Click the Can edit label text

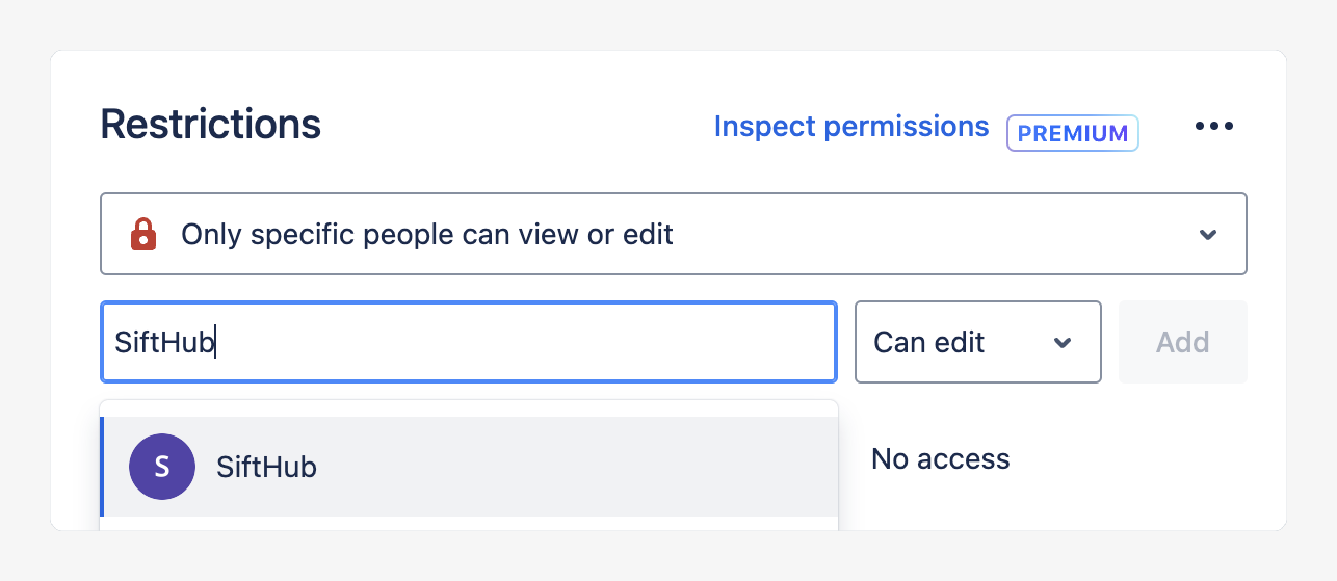tap(929, 342)
